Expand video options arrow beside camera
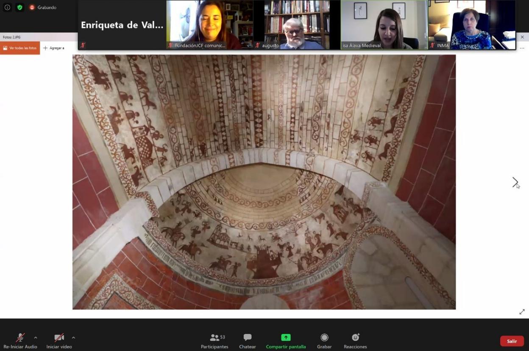Screen dimensions: 529x351 coord(73,337)
